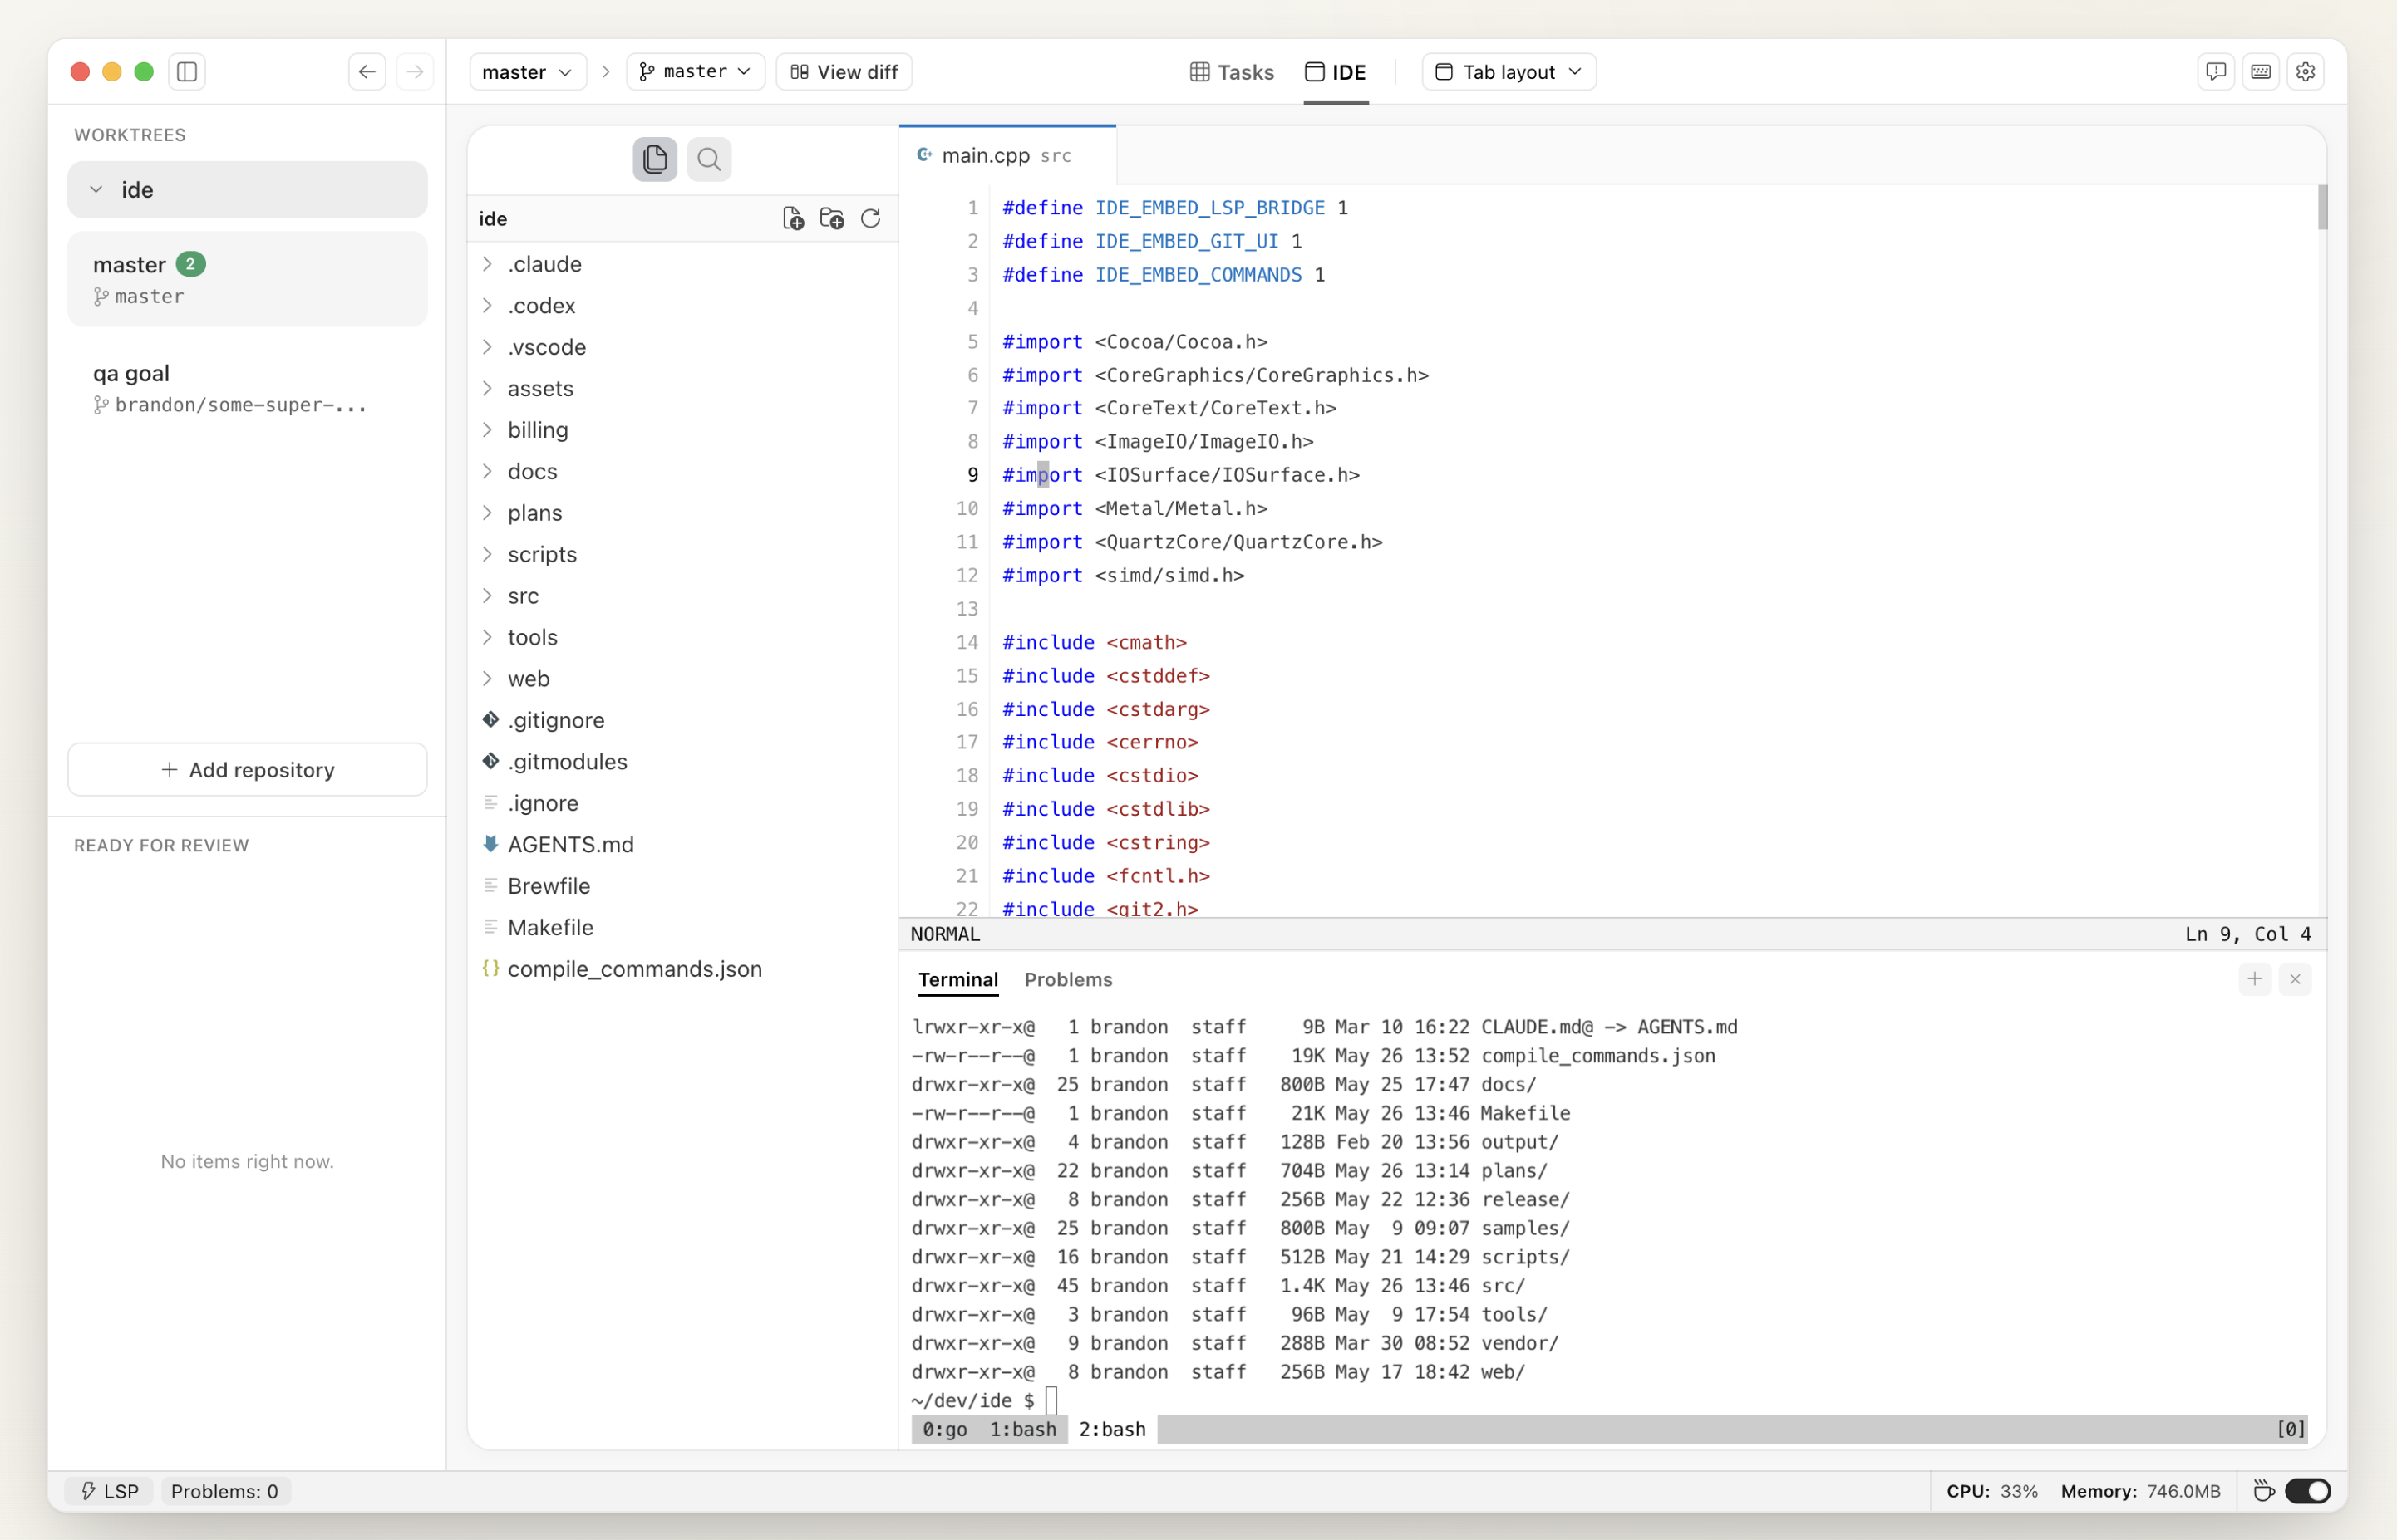Open the Tab layout dropdown
Screen dimensions: 2397x1540
pyautogui.click(x=1509, y=72)
